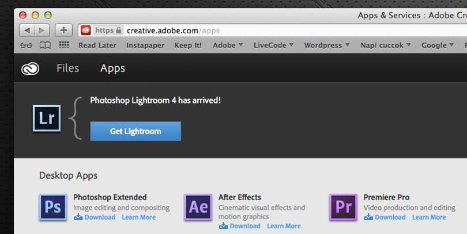Click the Photoshop Ps app icon

point(52,208)
